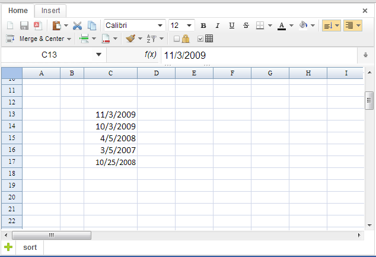Screen dimensions: 376x257
Task: Toggle wrap text icon
Action: 10,39
